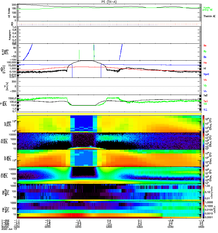218x233 pixels.
Task: Click the '-1.1' X-GSE value under 0200
Action: pyautogui.click(x=17, y=221)
